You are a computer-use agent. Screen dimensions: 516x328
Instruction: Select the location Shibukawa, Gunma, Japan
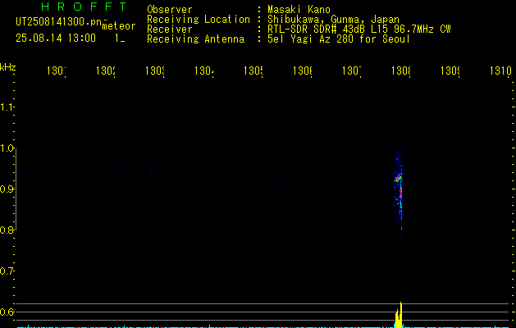click(333, 20)
